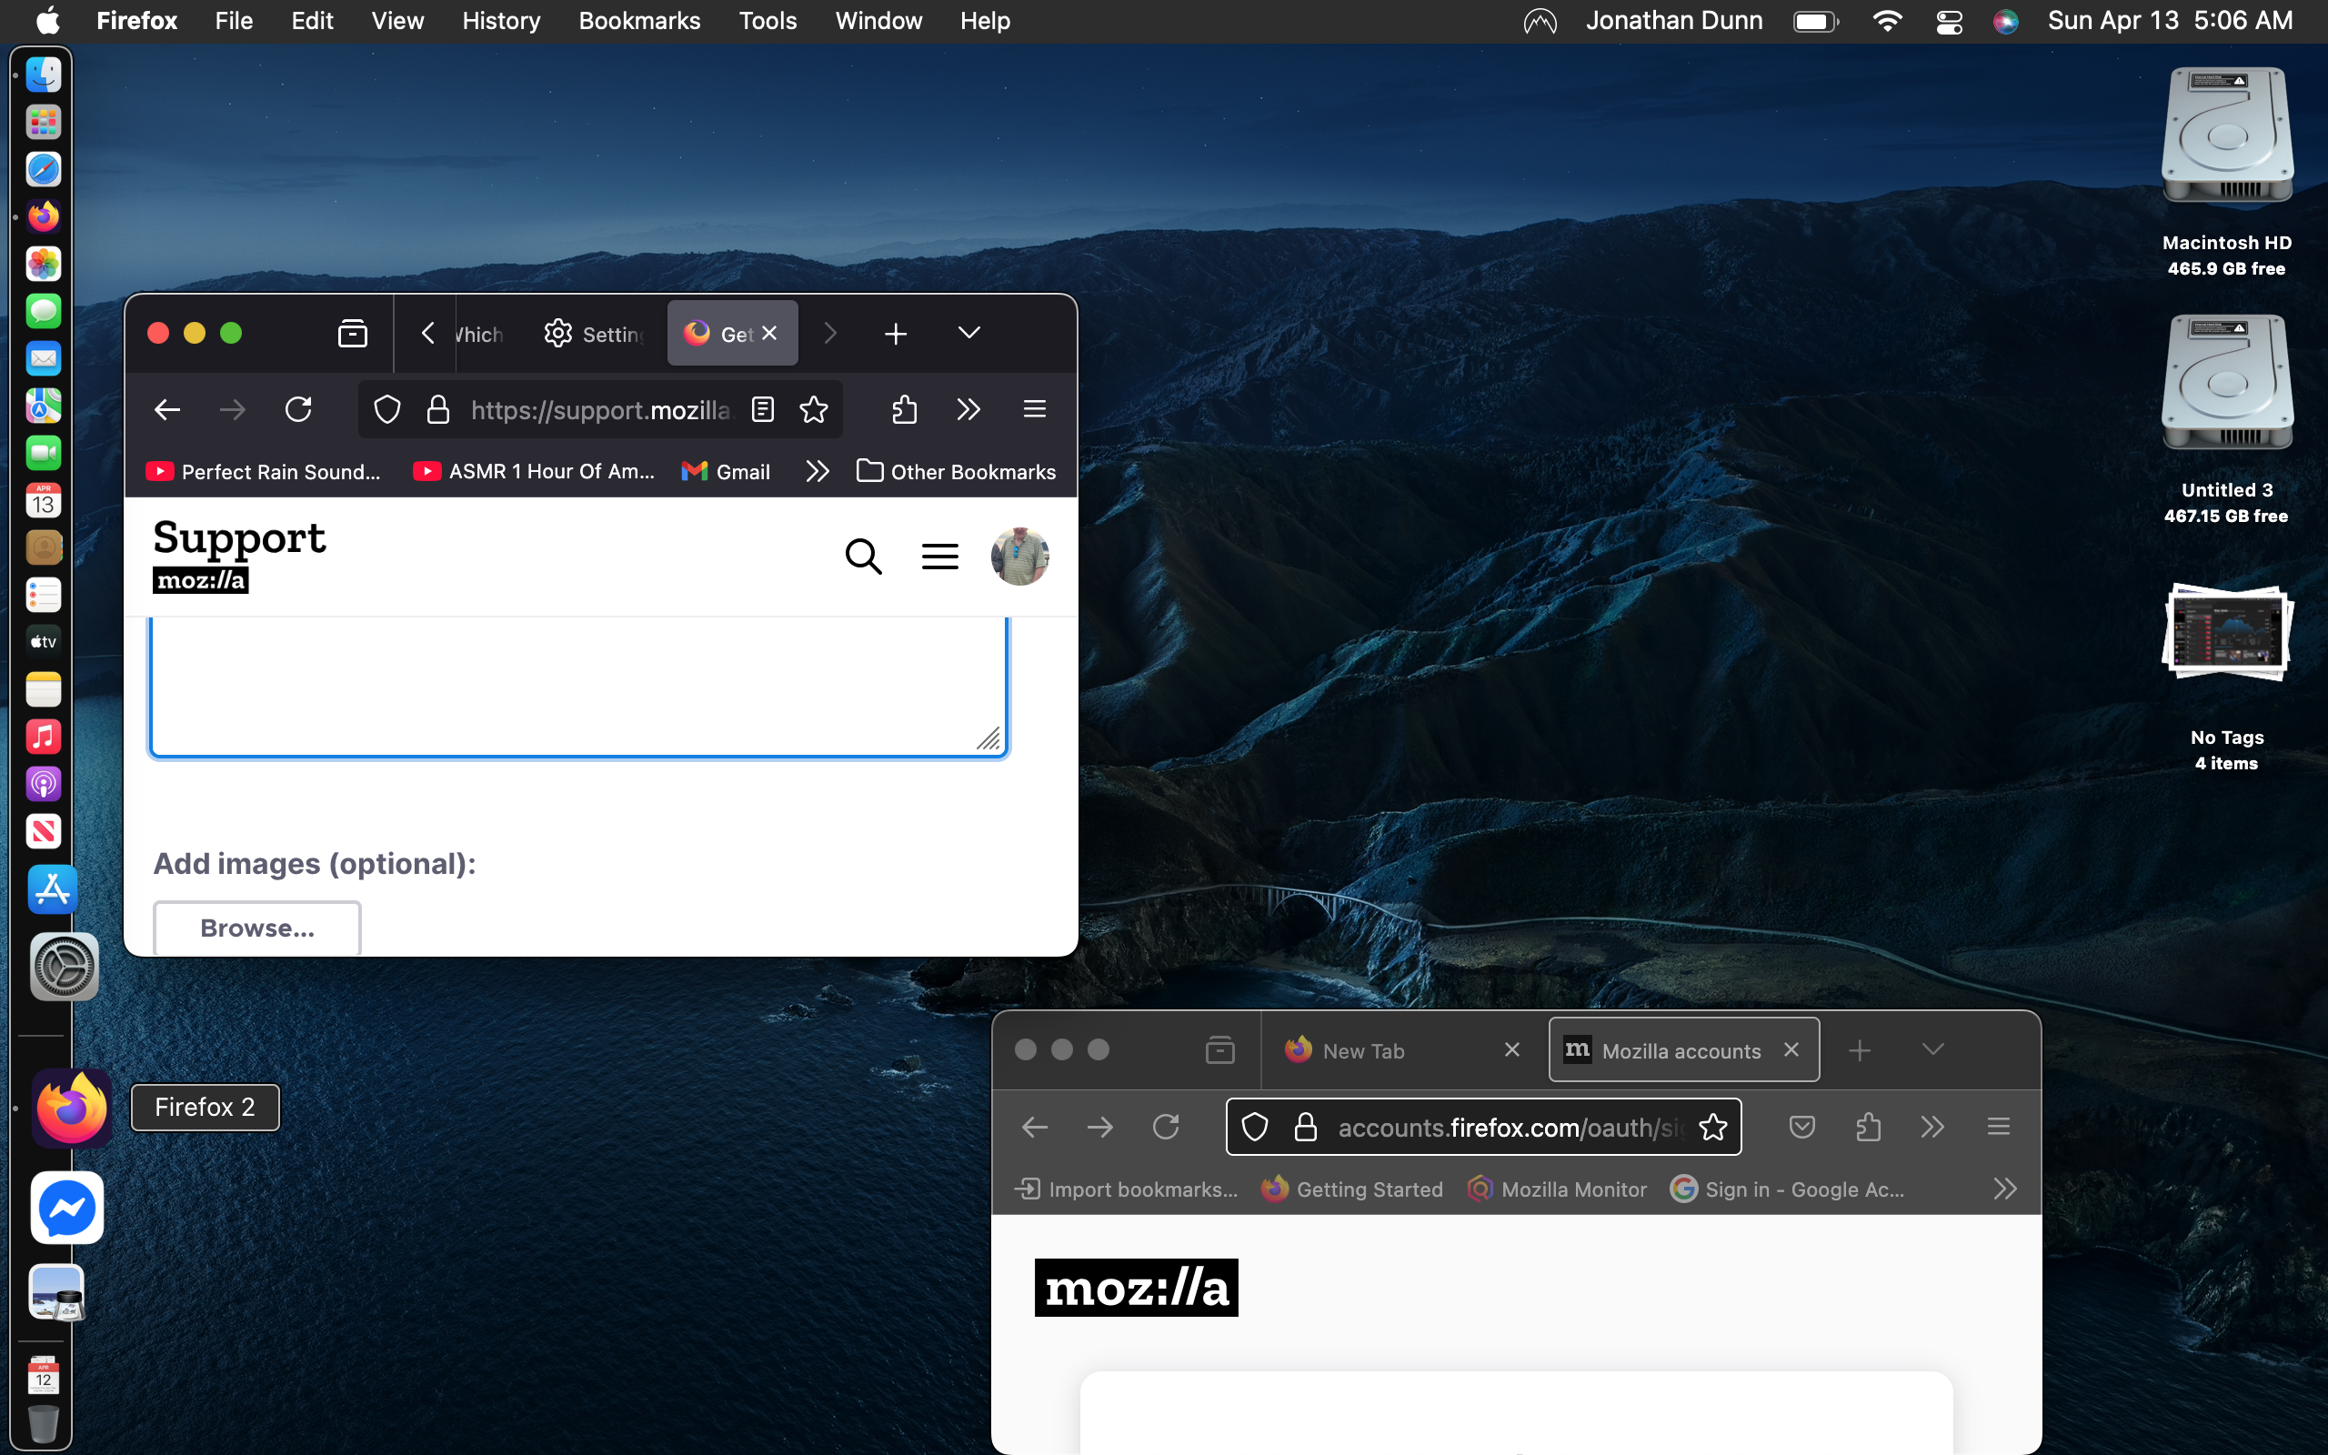The width and height of the screenshot is (2328, 1455).
Task: Launch Messenger from the Dock
Action: pos(66,1208)
